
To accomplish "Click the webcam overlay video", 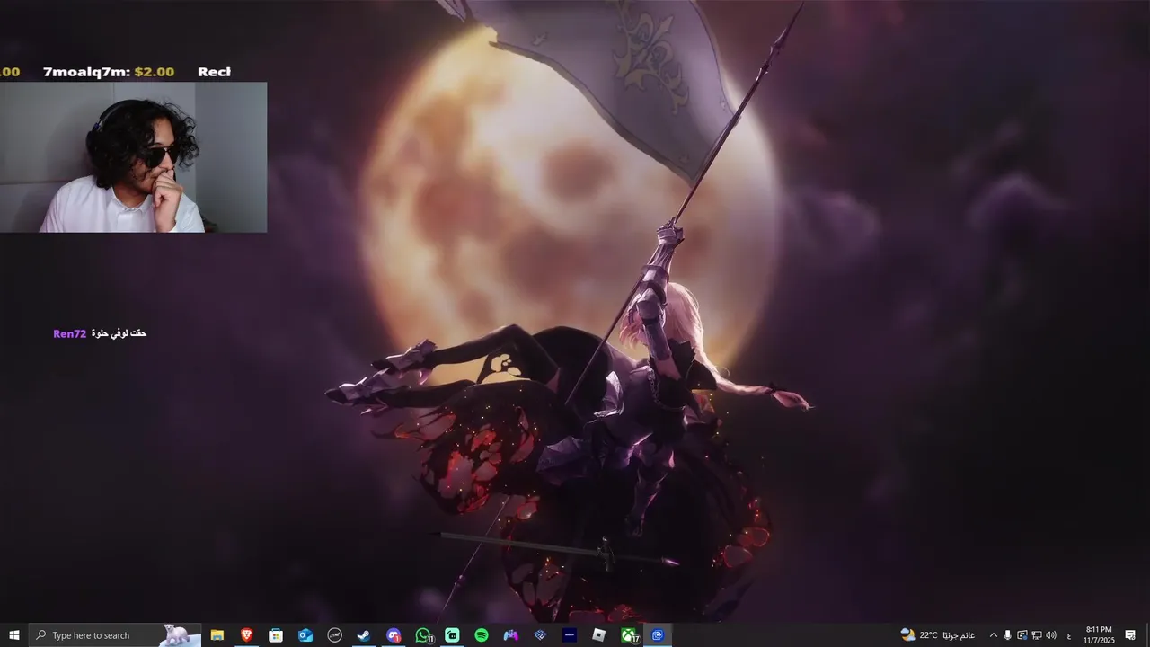I will 133,157.
